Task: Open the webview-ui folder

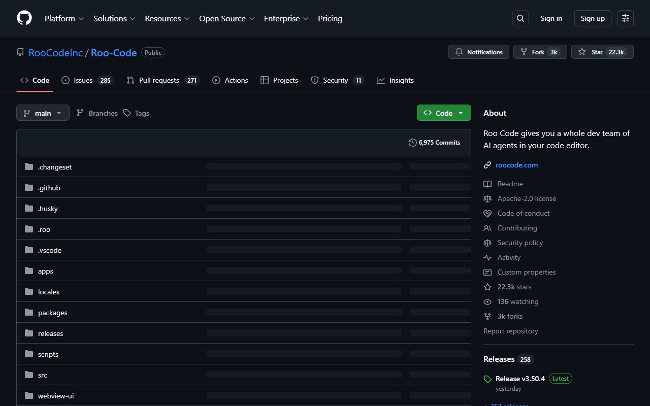Action: [56, 395]
